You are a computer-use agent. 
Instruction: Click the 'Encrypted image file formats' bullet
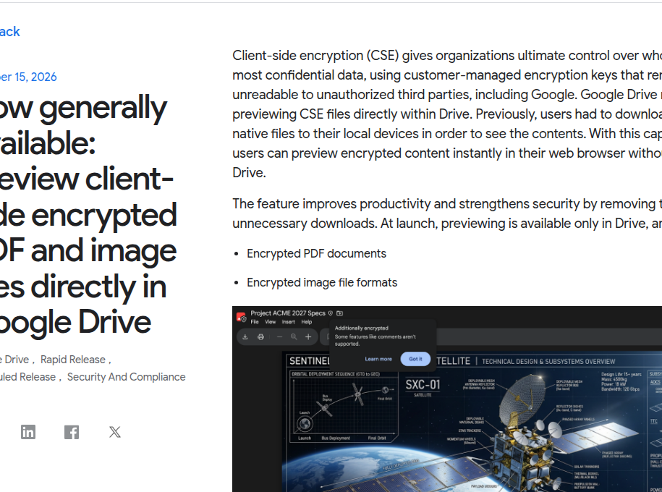tap(322, 282)
